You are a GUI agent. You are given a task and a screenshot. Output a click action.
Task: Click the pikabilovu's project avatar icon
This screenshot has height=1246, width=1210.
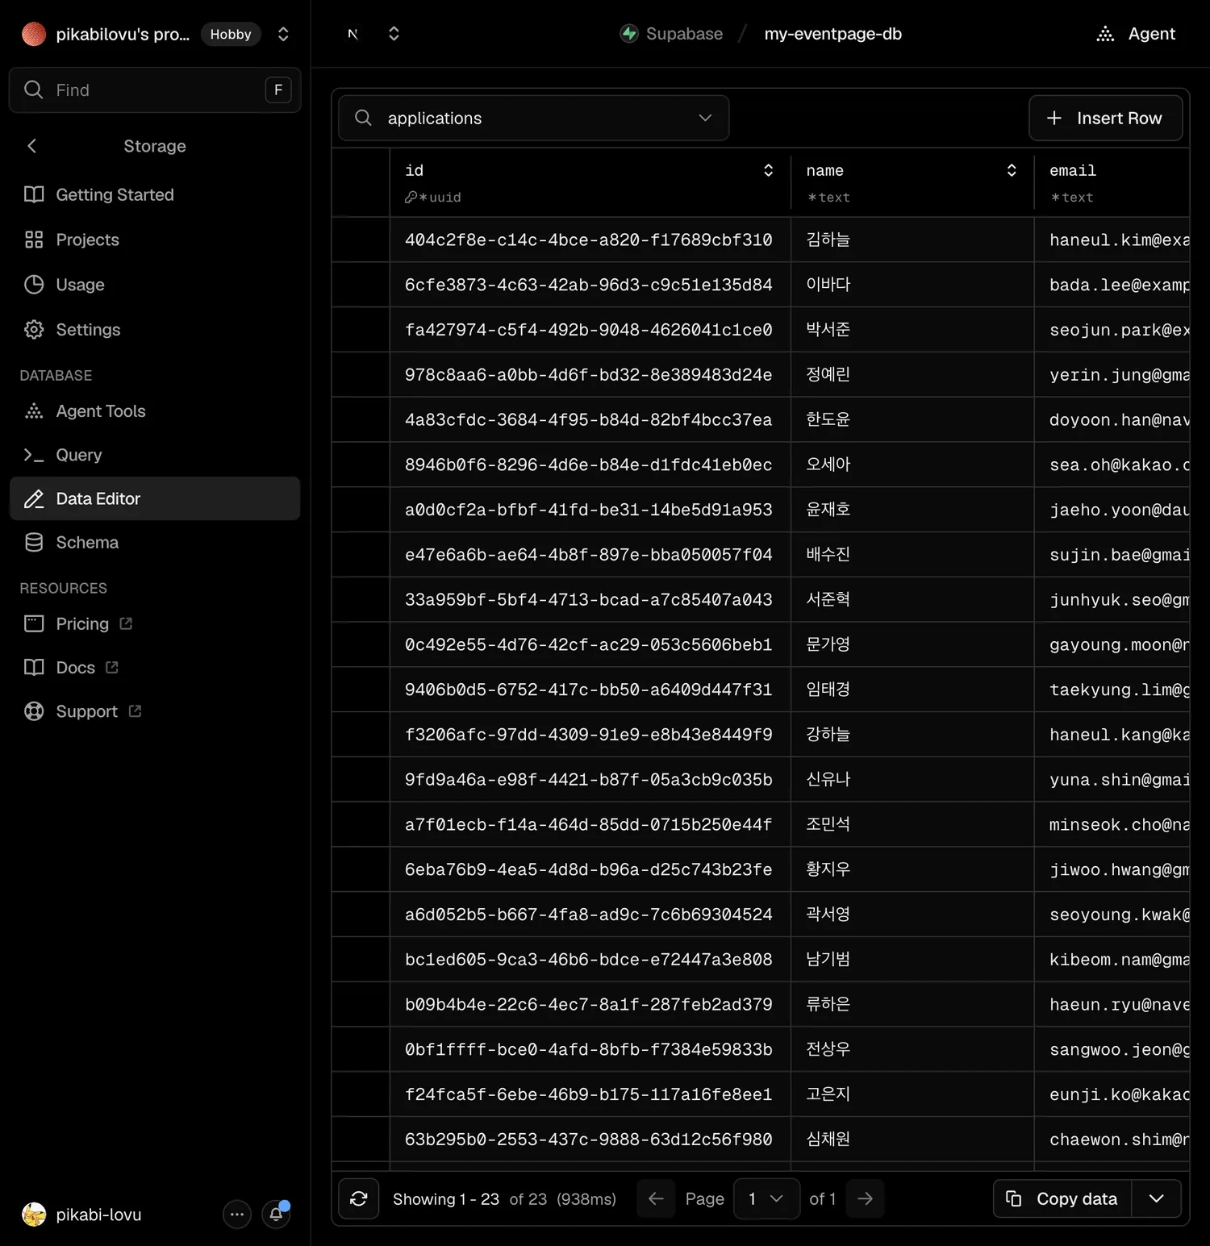pyautogui.click(x=34, y=34)
